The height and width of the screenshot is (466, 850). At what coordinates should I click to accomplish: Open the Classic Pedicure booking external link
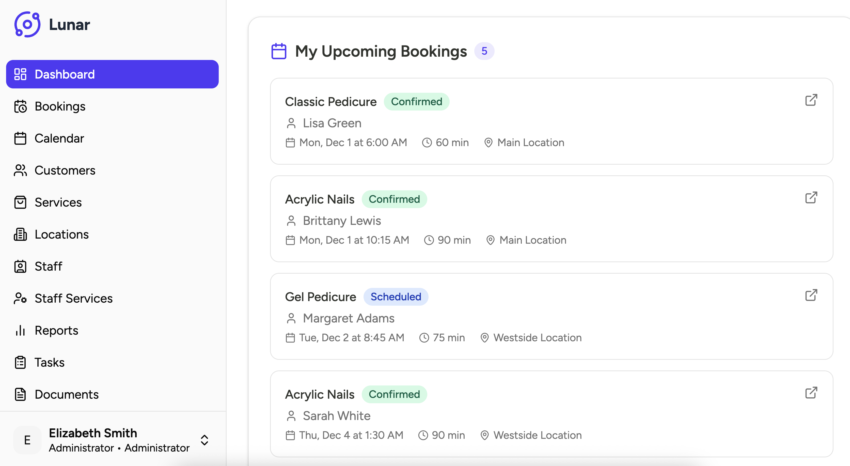tap(811, 100)
